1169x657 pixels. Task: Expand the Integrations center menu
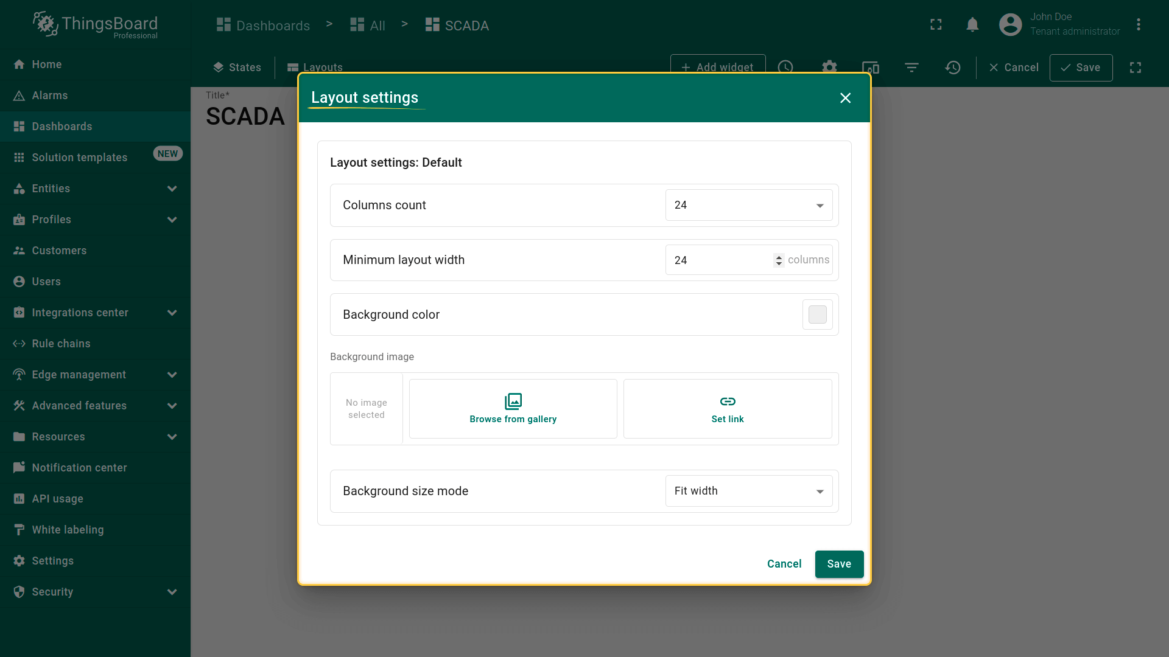pos(172,313)
